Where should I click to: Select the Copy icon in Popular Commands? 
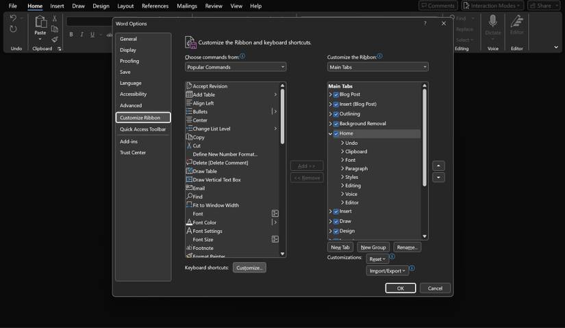click(189, 137)
